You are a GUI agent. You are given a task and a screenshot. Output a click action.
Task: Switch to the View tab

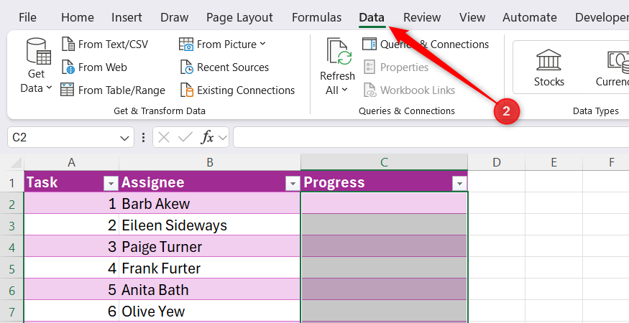472,18
